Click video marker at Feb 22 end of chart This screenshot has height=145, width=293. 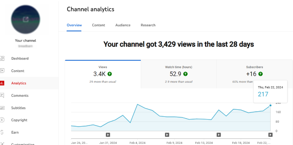271,134
